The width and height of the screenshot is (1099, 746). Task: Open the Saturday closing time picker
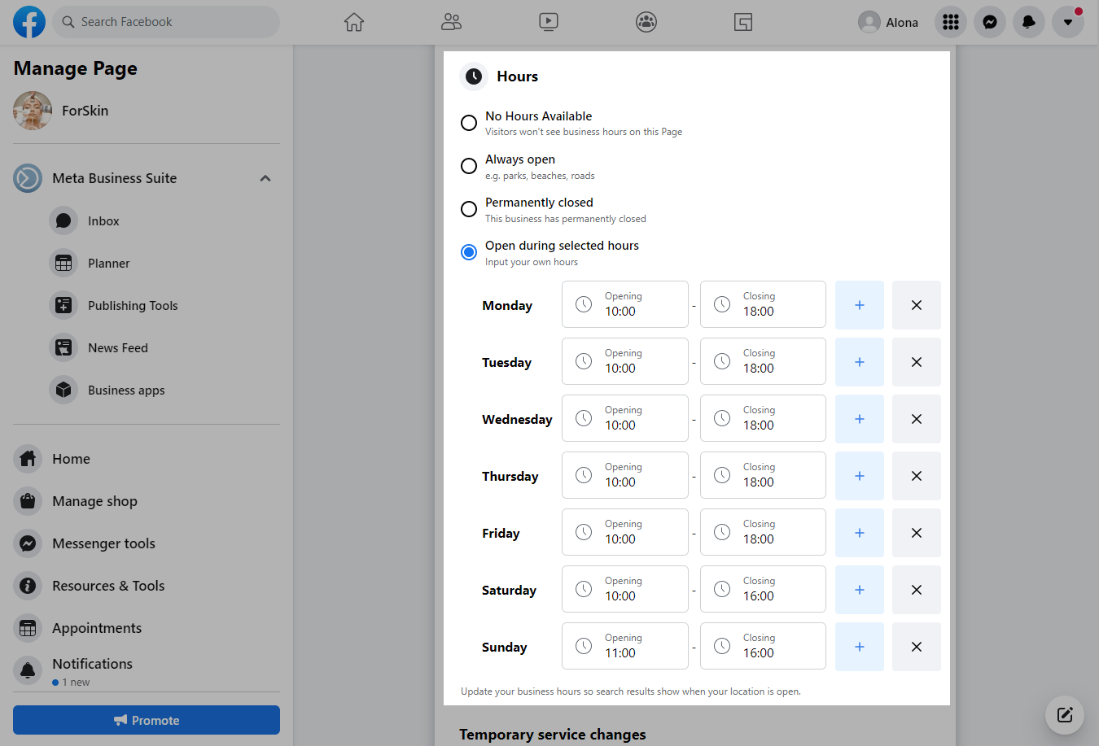pyautogui.click(x=763, y=589)
